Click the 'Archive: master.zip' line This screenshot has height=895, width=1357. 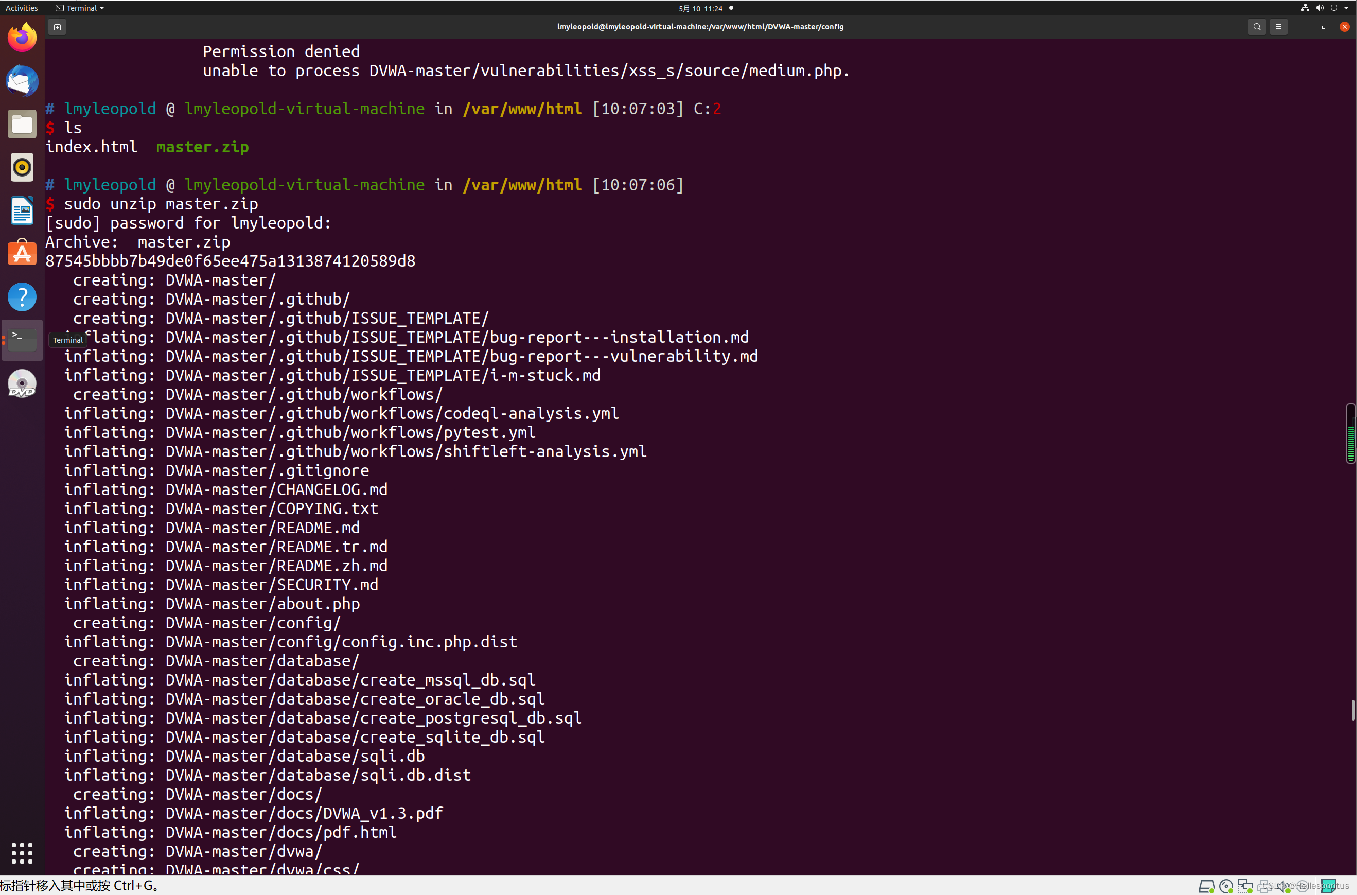138,242
